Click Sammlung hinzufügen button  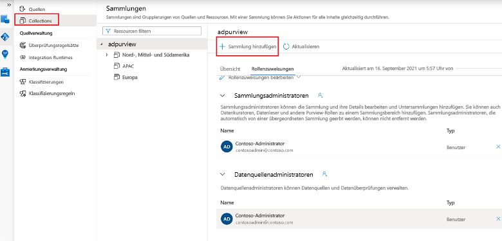coord(248,47)
